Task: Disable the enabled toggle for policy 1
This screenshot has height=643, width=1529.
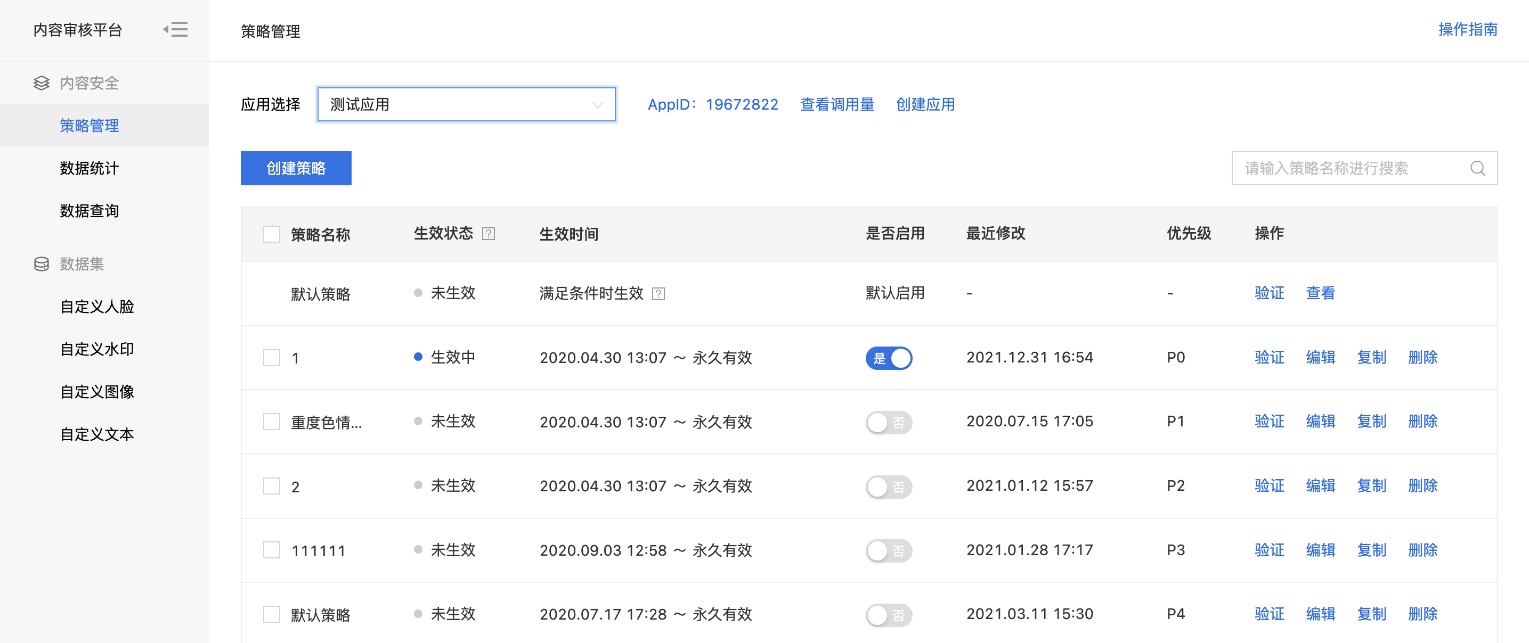Action: (888, 358)
